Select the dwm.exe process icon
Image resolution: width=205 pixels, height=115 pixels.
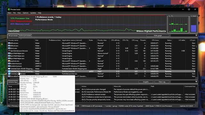coord(9,48)
